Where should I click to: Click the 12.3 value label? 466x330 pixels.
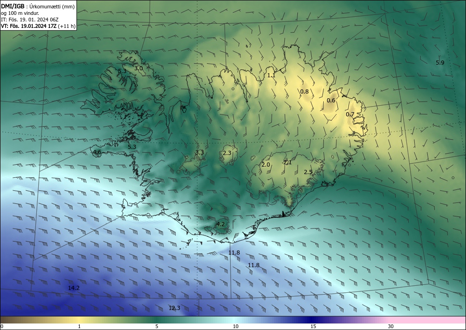tap(174, 308)
